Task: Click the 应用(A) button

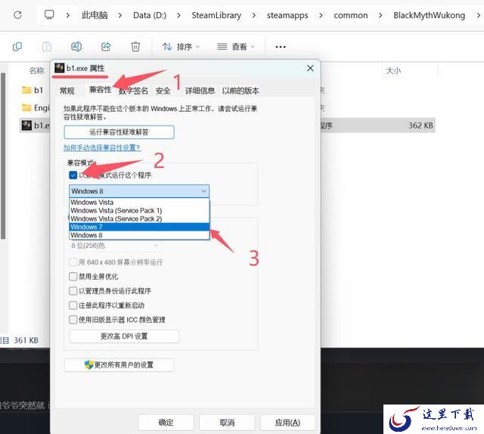Action: (287, 422)
